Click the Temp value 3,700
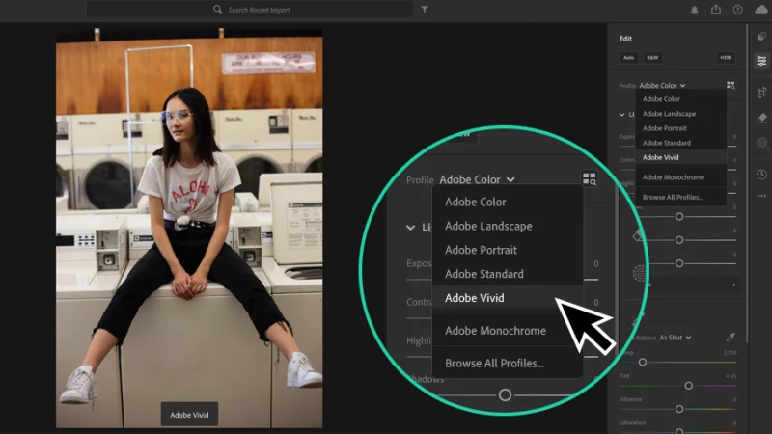 [731, 353]
